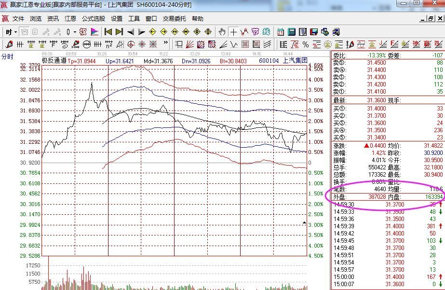
Task: Show more toolbar buttons via chevron expander
Action: 166,43
